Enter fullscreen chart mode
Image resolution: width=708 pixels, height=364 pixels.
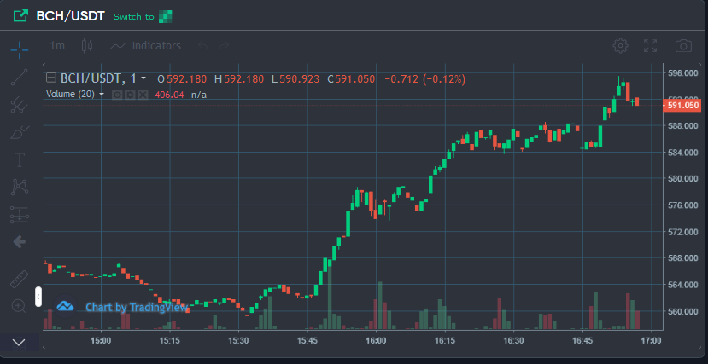(x=650, y=45)
